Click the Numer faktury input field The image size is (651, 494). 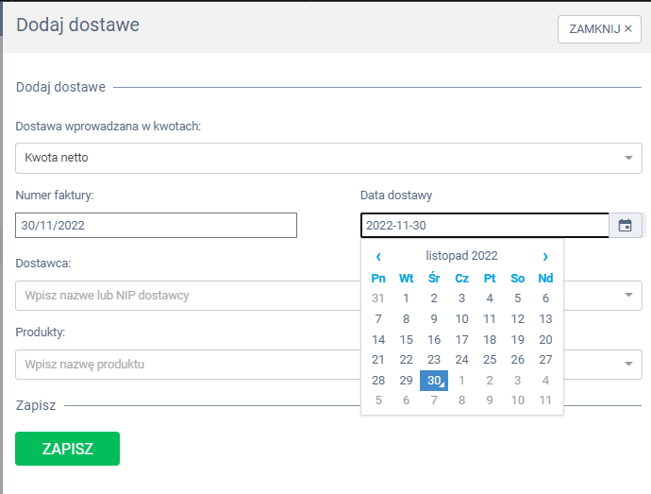(x=157, y=226)
